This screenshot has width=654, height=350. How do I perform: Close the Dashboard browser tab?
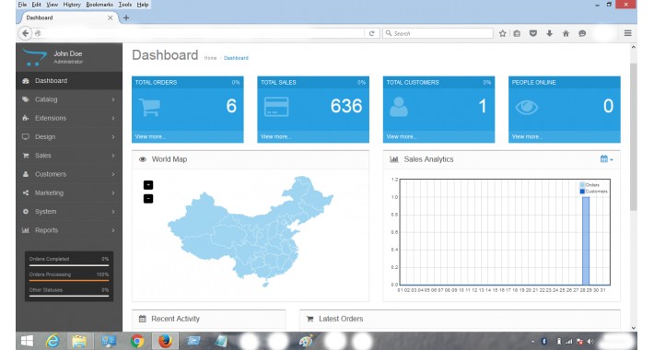point(111,17)
